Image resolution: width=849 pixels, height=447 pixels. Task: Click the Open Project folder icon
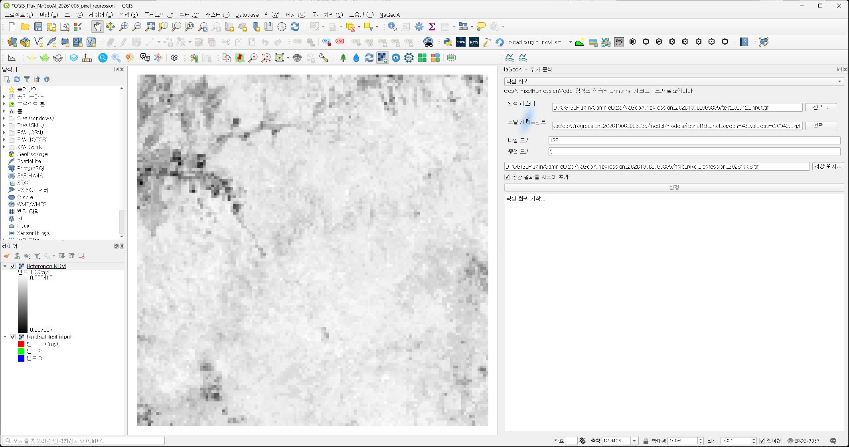(x=25, y=27)
